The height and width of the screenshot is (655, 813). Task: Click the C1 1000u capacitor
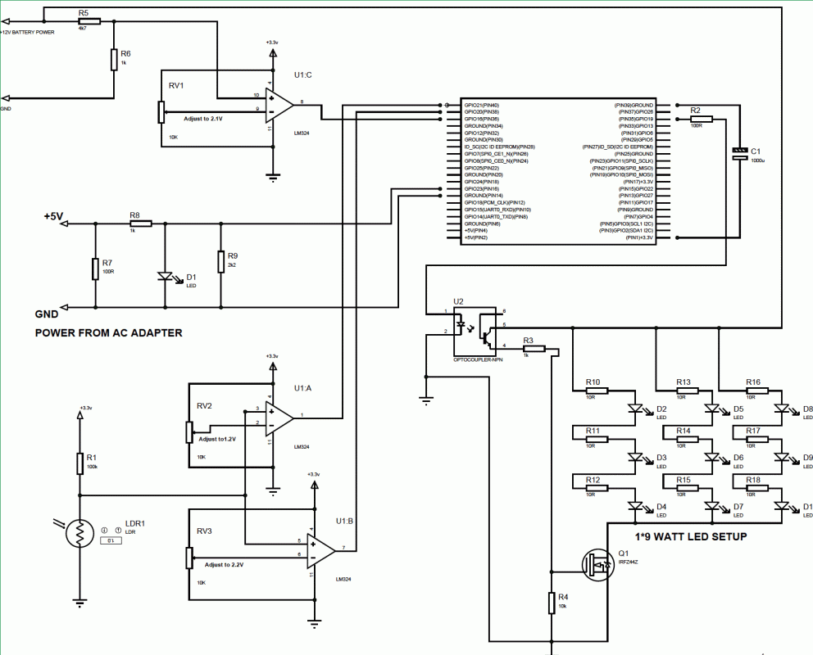(740, 153)
